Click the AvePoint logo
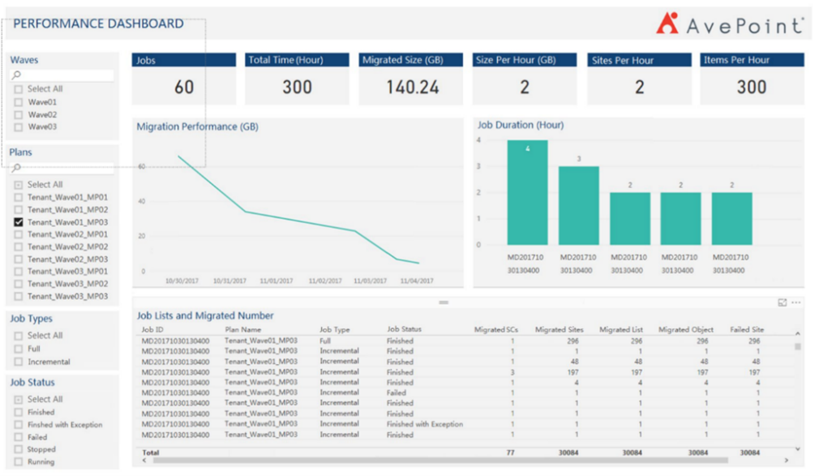Viewport: 819px width, 476px height. [x=729, y=24]
